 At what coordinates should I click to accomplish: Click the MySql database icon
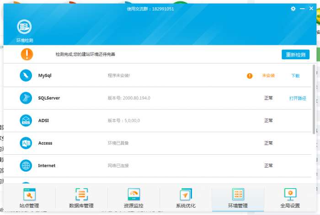[26, 75]
